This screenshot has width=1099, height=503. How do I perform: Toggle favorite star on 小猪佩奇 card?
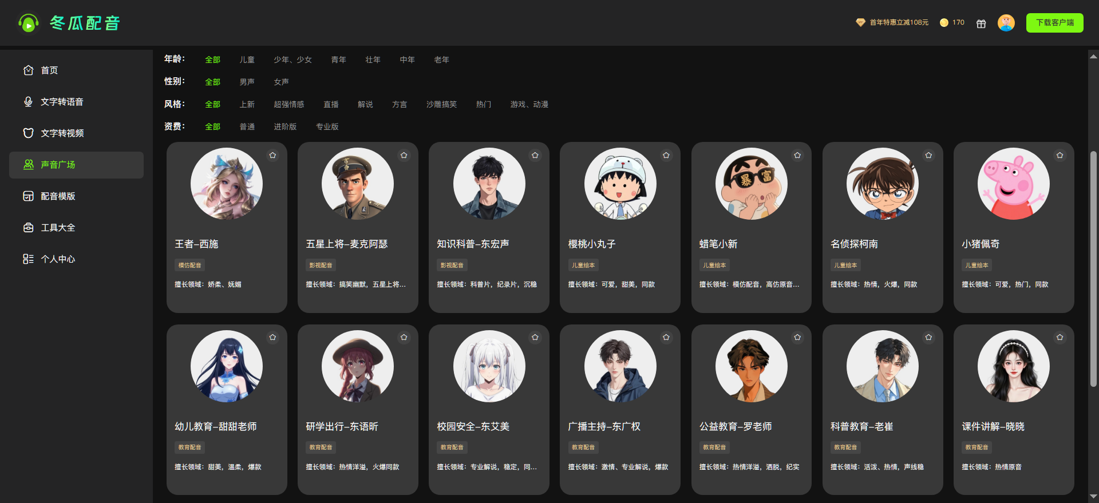1060,155
